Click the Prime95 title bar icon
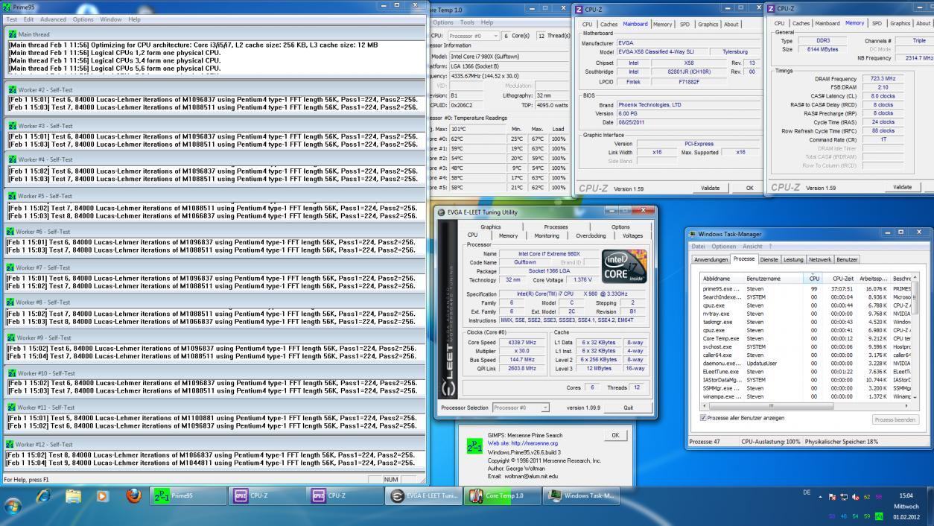The width and height of the screenshot is (934, 526). (x=7, y=7)
